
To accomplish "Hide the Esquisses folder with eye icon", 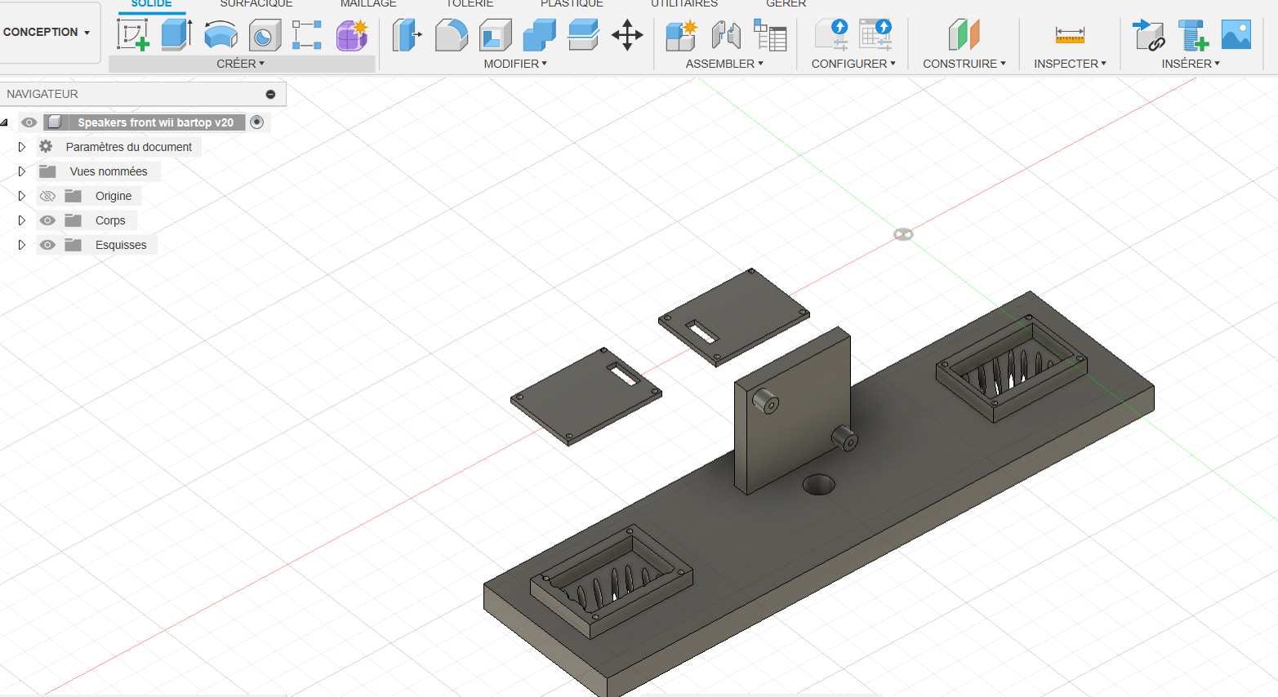I will coord(47,245).
